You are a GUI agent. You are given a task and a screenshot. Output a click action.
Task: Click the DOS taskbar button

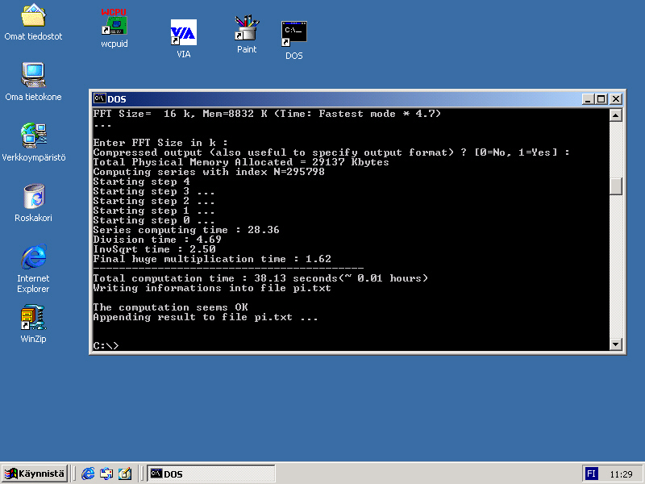tap(211, 474)
